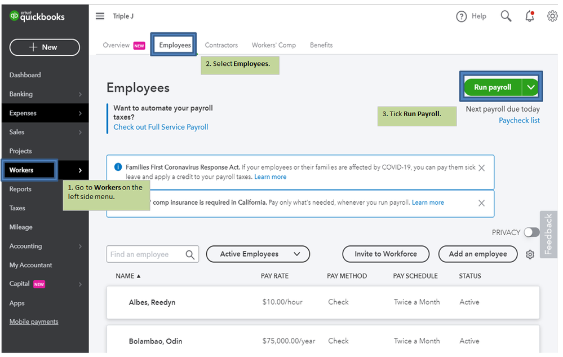
Task: Dismiss the Coronavirus Response Act notice
Action: (x=481, y=168)
